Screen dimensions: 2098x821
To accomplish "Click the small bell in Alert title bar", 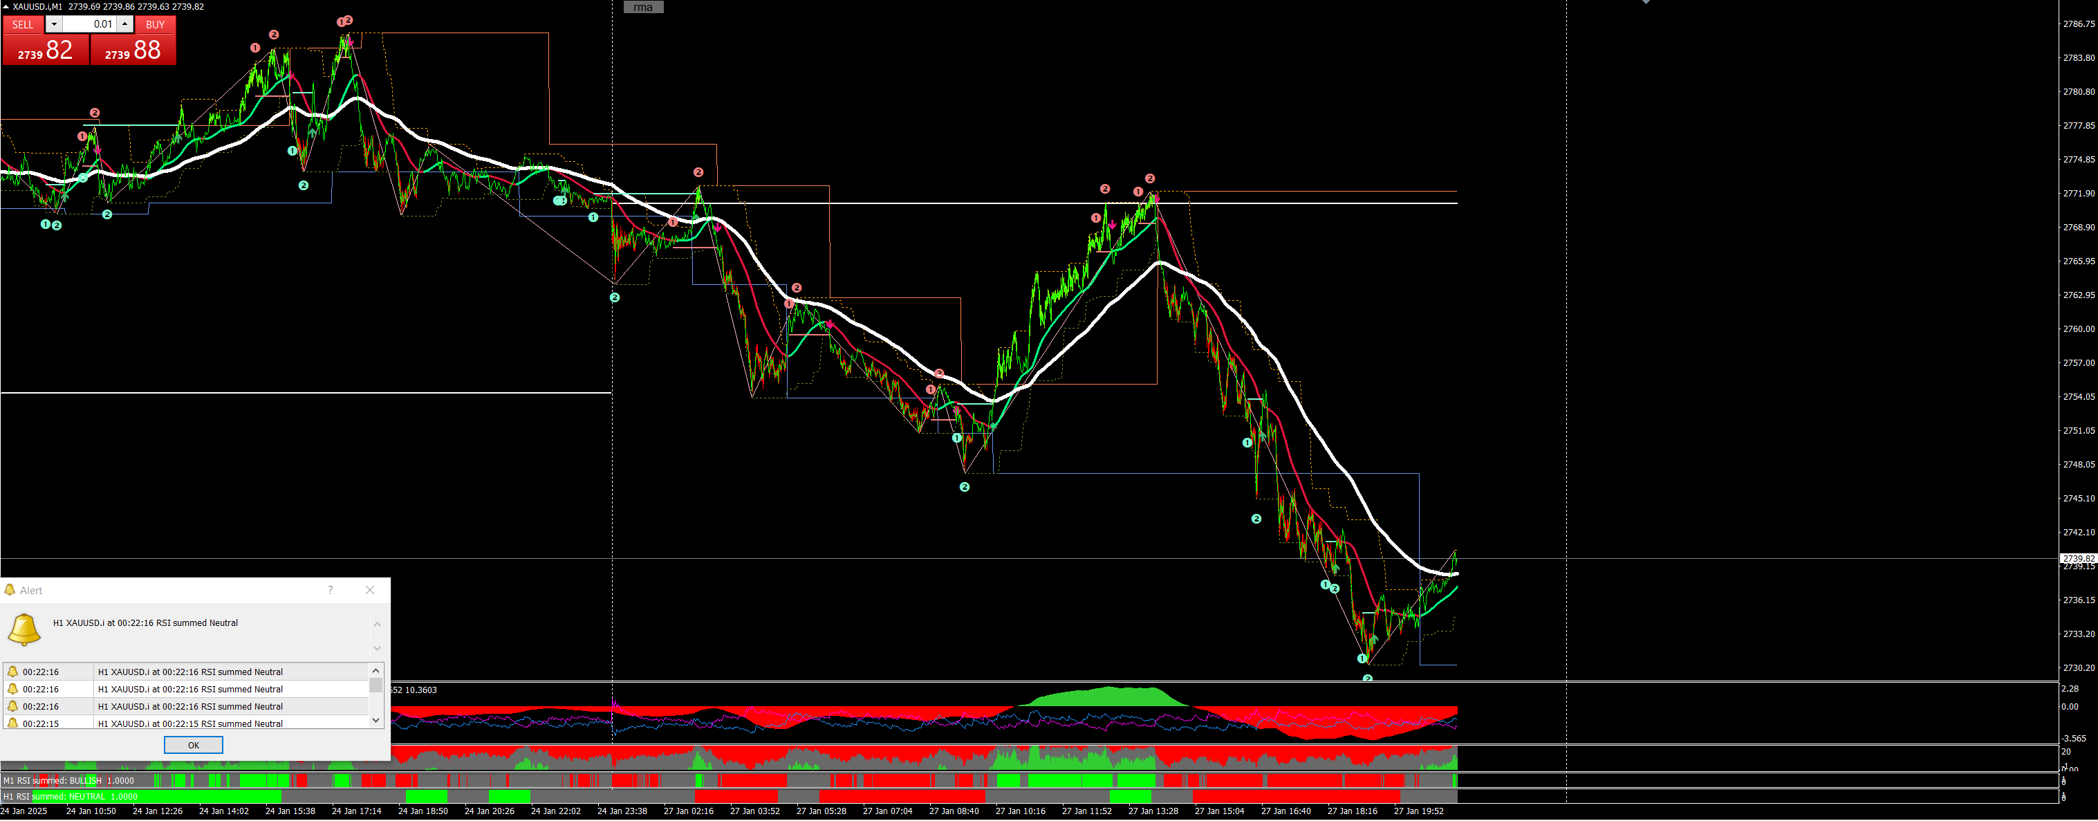I will pos(10,591).
